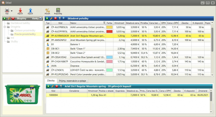Edit the selected stock entry in Zásoby panel
Image resolution: width=216 pixels, height=117 pixels.
[x=52, y=86]
